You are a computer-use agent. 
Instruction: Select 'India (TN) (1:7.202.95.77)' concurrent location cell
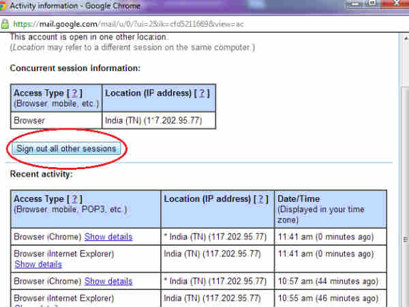(159, 121)
